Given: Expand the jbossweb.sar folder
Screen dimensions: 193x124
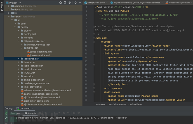Looking at the screenshot, I should coord(18,59).
